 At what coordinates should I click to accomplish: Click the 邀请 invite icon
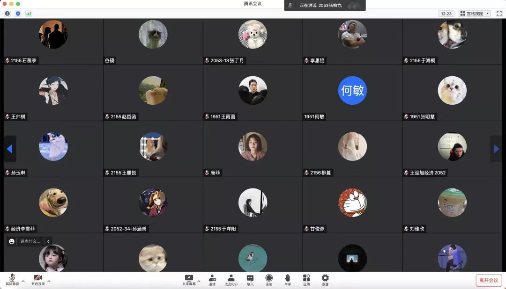(212, 280)
